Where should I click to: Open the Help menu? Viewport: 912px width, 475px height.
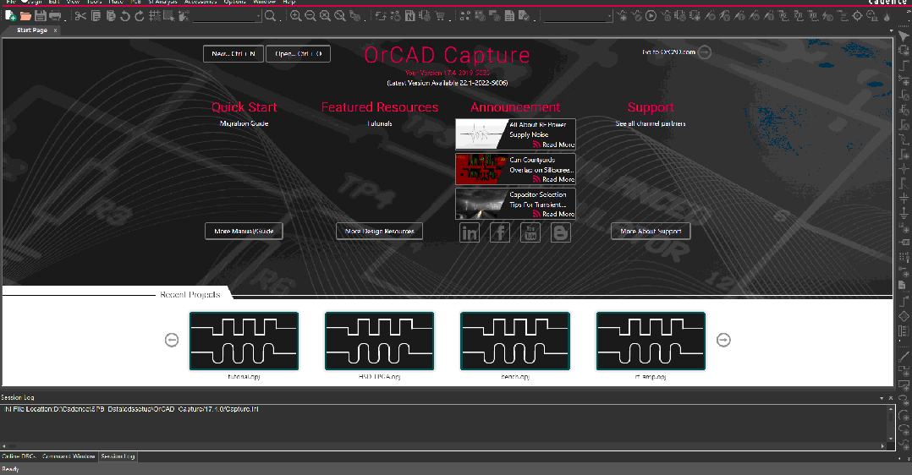tap(289, 2)
